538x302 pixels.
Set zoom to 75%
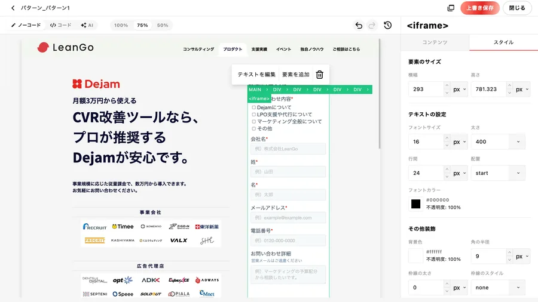coord(142,25)
